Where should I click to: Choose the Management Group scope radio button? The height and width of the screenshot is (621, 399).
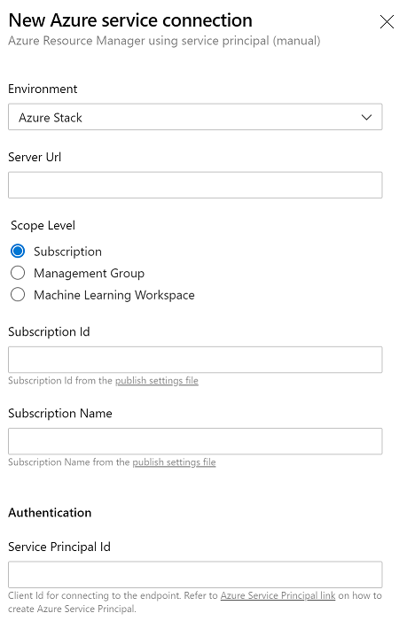coord(18,273)
